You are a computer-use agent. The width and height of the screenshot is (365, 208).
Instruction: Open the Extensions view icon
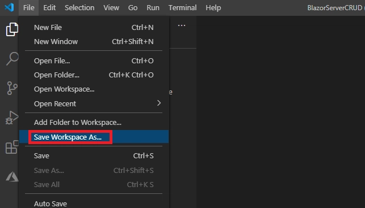pos(12,147)
